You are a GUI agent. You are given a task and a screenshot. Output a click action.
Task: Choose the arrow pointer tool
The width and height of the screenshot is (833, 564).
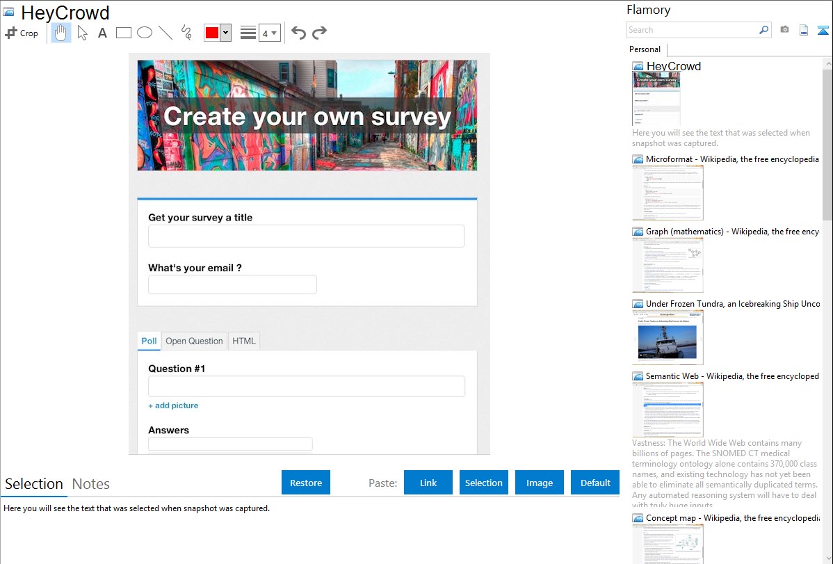[x=82, y=33]
